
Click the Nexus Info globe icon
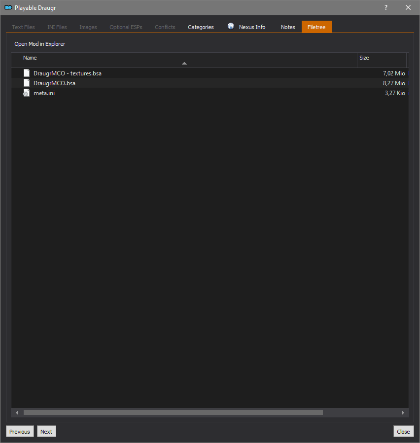pos(231,26)
